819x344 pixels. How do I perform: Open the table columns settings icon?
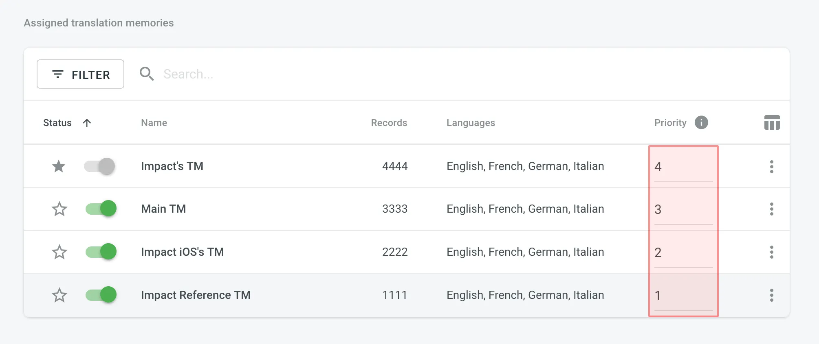coord(772,122)
